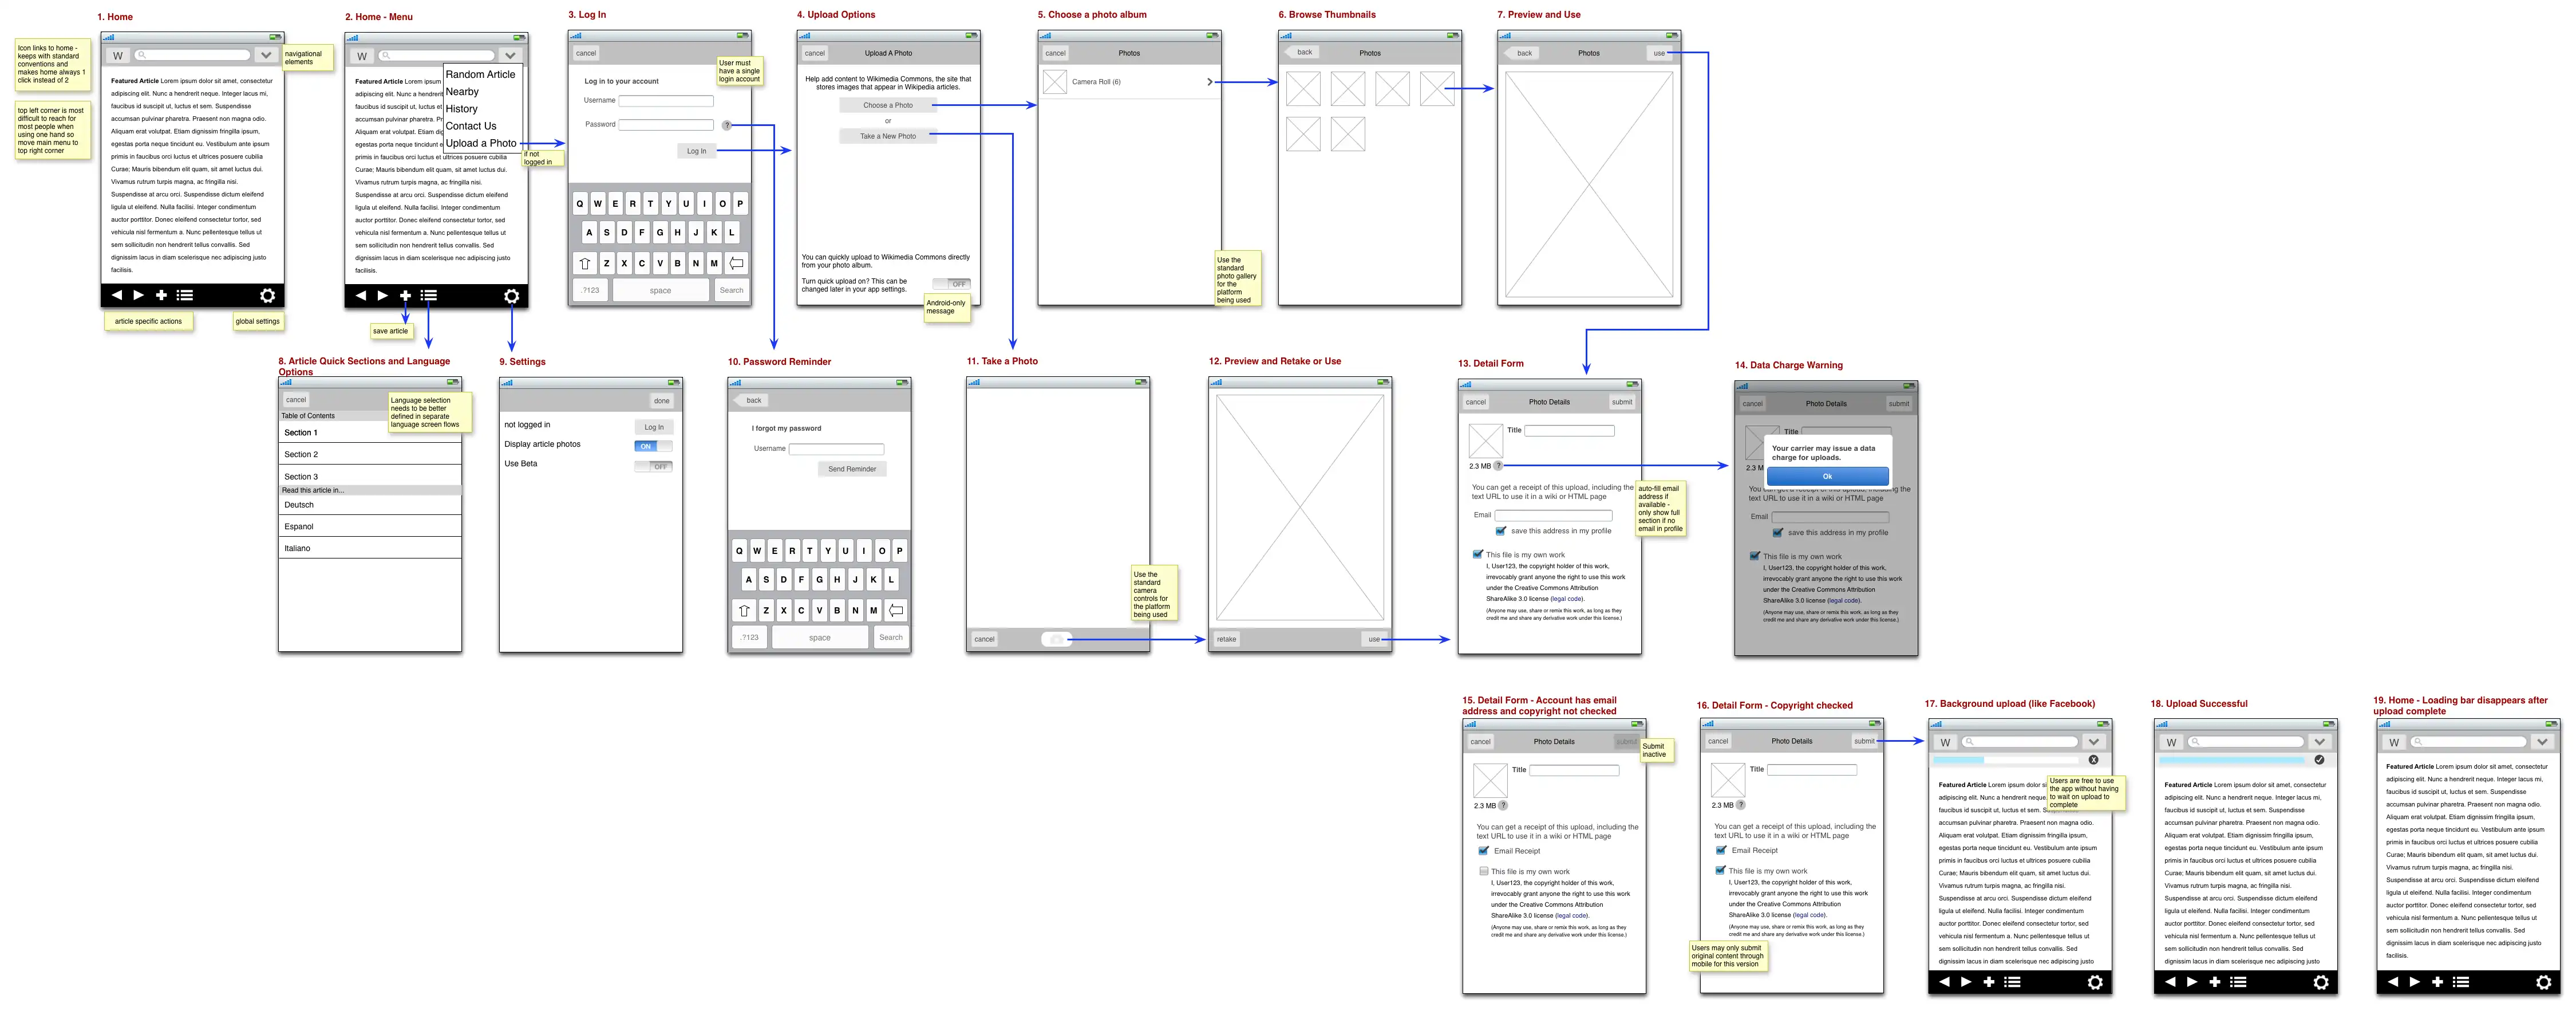Click upload progress bar on Background upload screen
Image resolution: width=2576 pixels, height=1011 pixels.
2007,760
